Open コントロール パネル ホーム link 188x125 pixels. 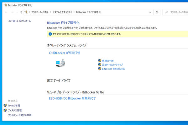(x=19, y=21)
